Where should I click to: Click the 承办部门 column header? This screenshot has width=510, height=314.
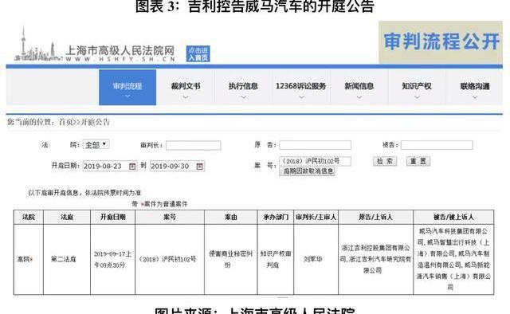tap(275, 217)
